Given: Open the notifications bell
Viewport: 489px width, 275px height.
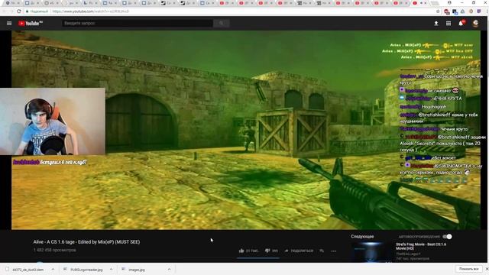Looking at the screenshot, I should 461,23.
